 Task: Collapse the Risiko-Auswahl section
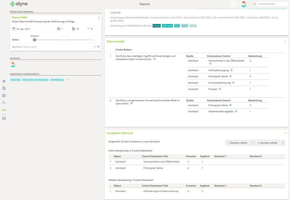285,41
